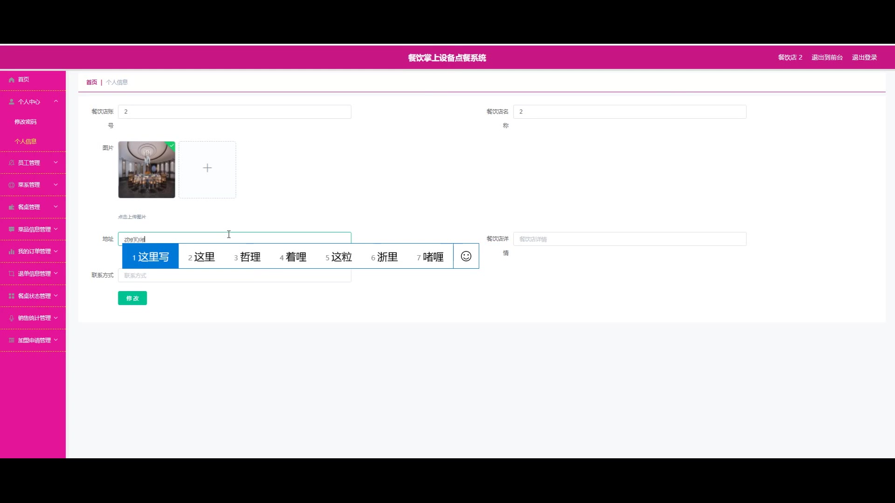895x503 pixels.
Task: Expand the 菜品信息管理 menu chevron
Action: point(56,229)
